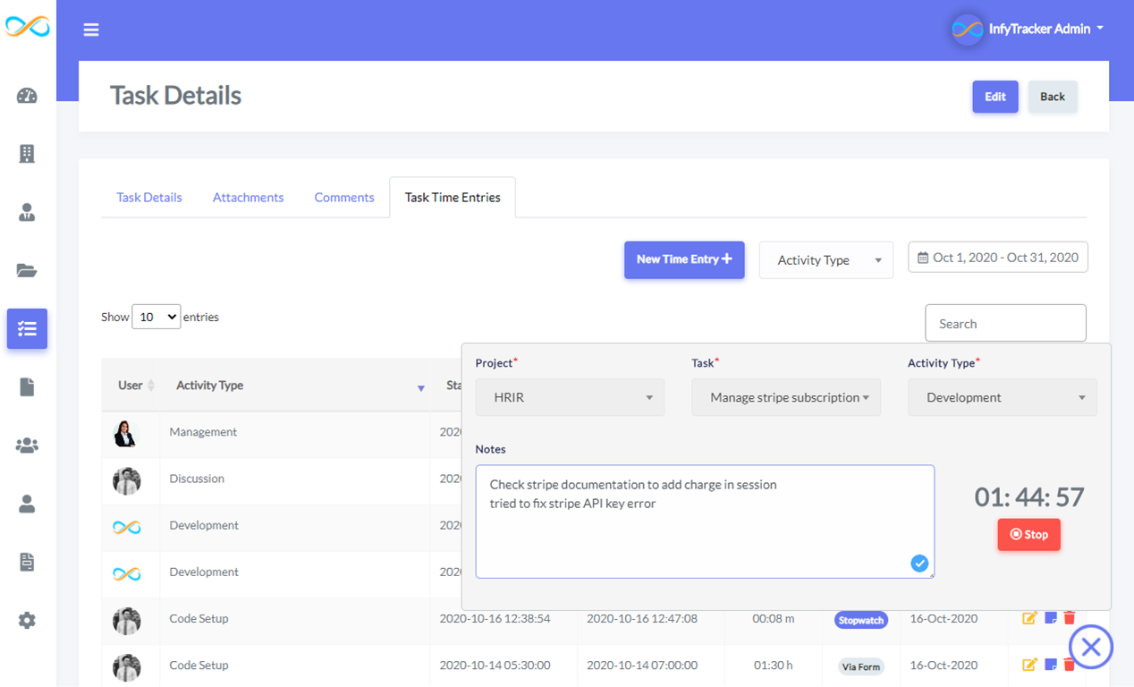Click the blue note icon on Code Setup row
1134x687 pixels.
coord(1050,617)
